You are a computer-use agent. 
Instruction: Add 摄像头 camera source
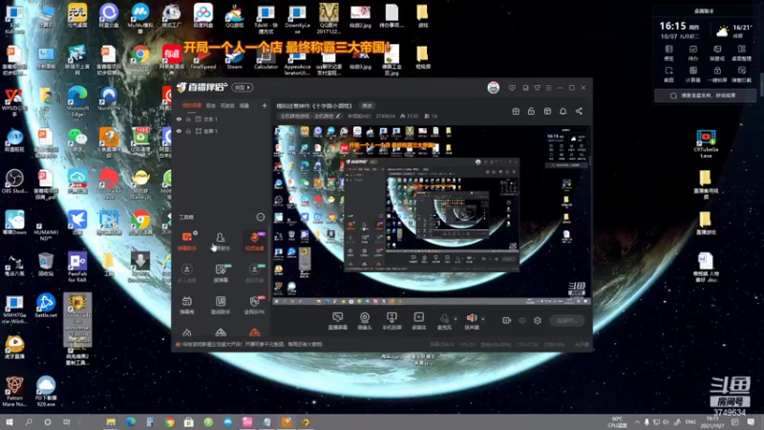[x=365, y=321]
